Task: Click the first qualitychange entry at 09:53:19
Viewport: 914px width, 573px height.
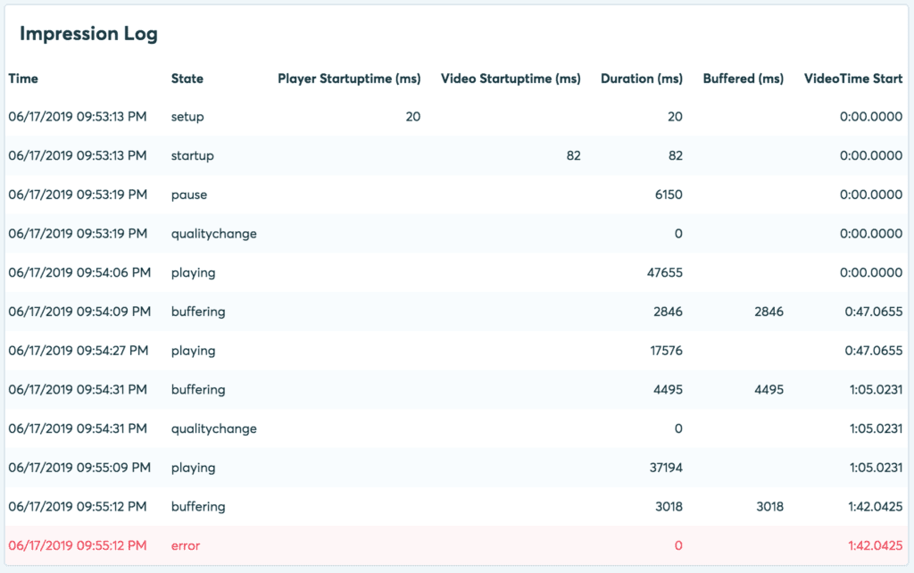Action: [x=214, y=234]
